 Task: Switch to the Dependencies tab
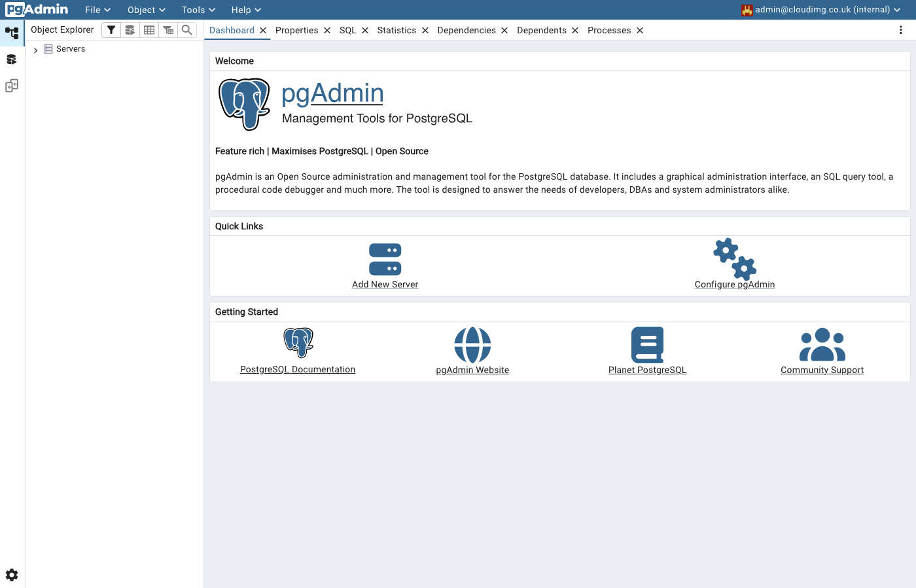(468, 30)
